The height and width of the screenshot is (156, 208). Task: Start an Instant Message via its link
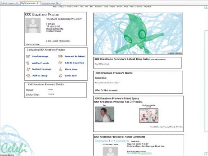pos(42,69)
